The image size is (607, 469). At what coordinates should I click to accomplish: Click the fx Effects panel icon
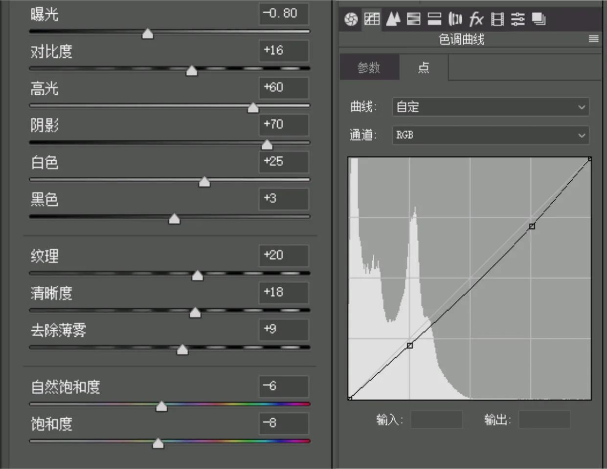click(475, 20)
